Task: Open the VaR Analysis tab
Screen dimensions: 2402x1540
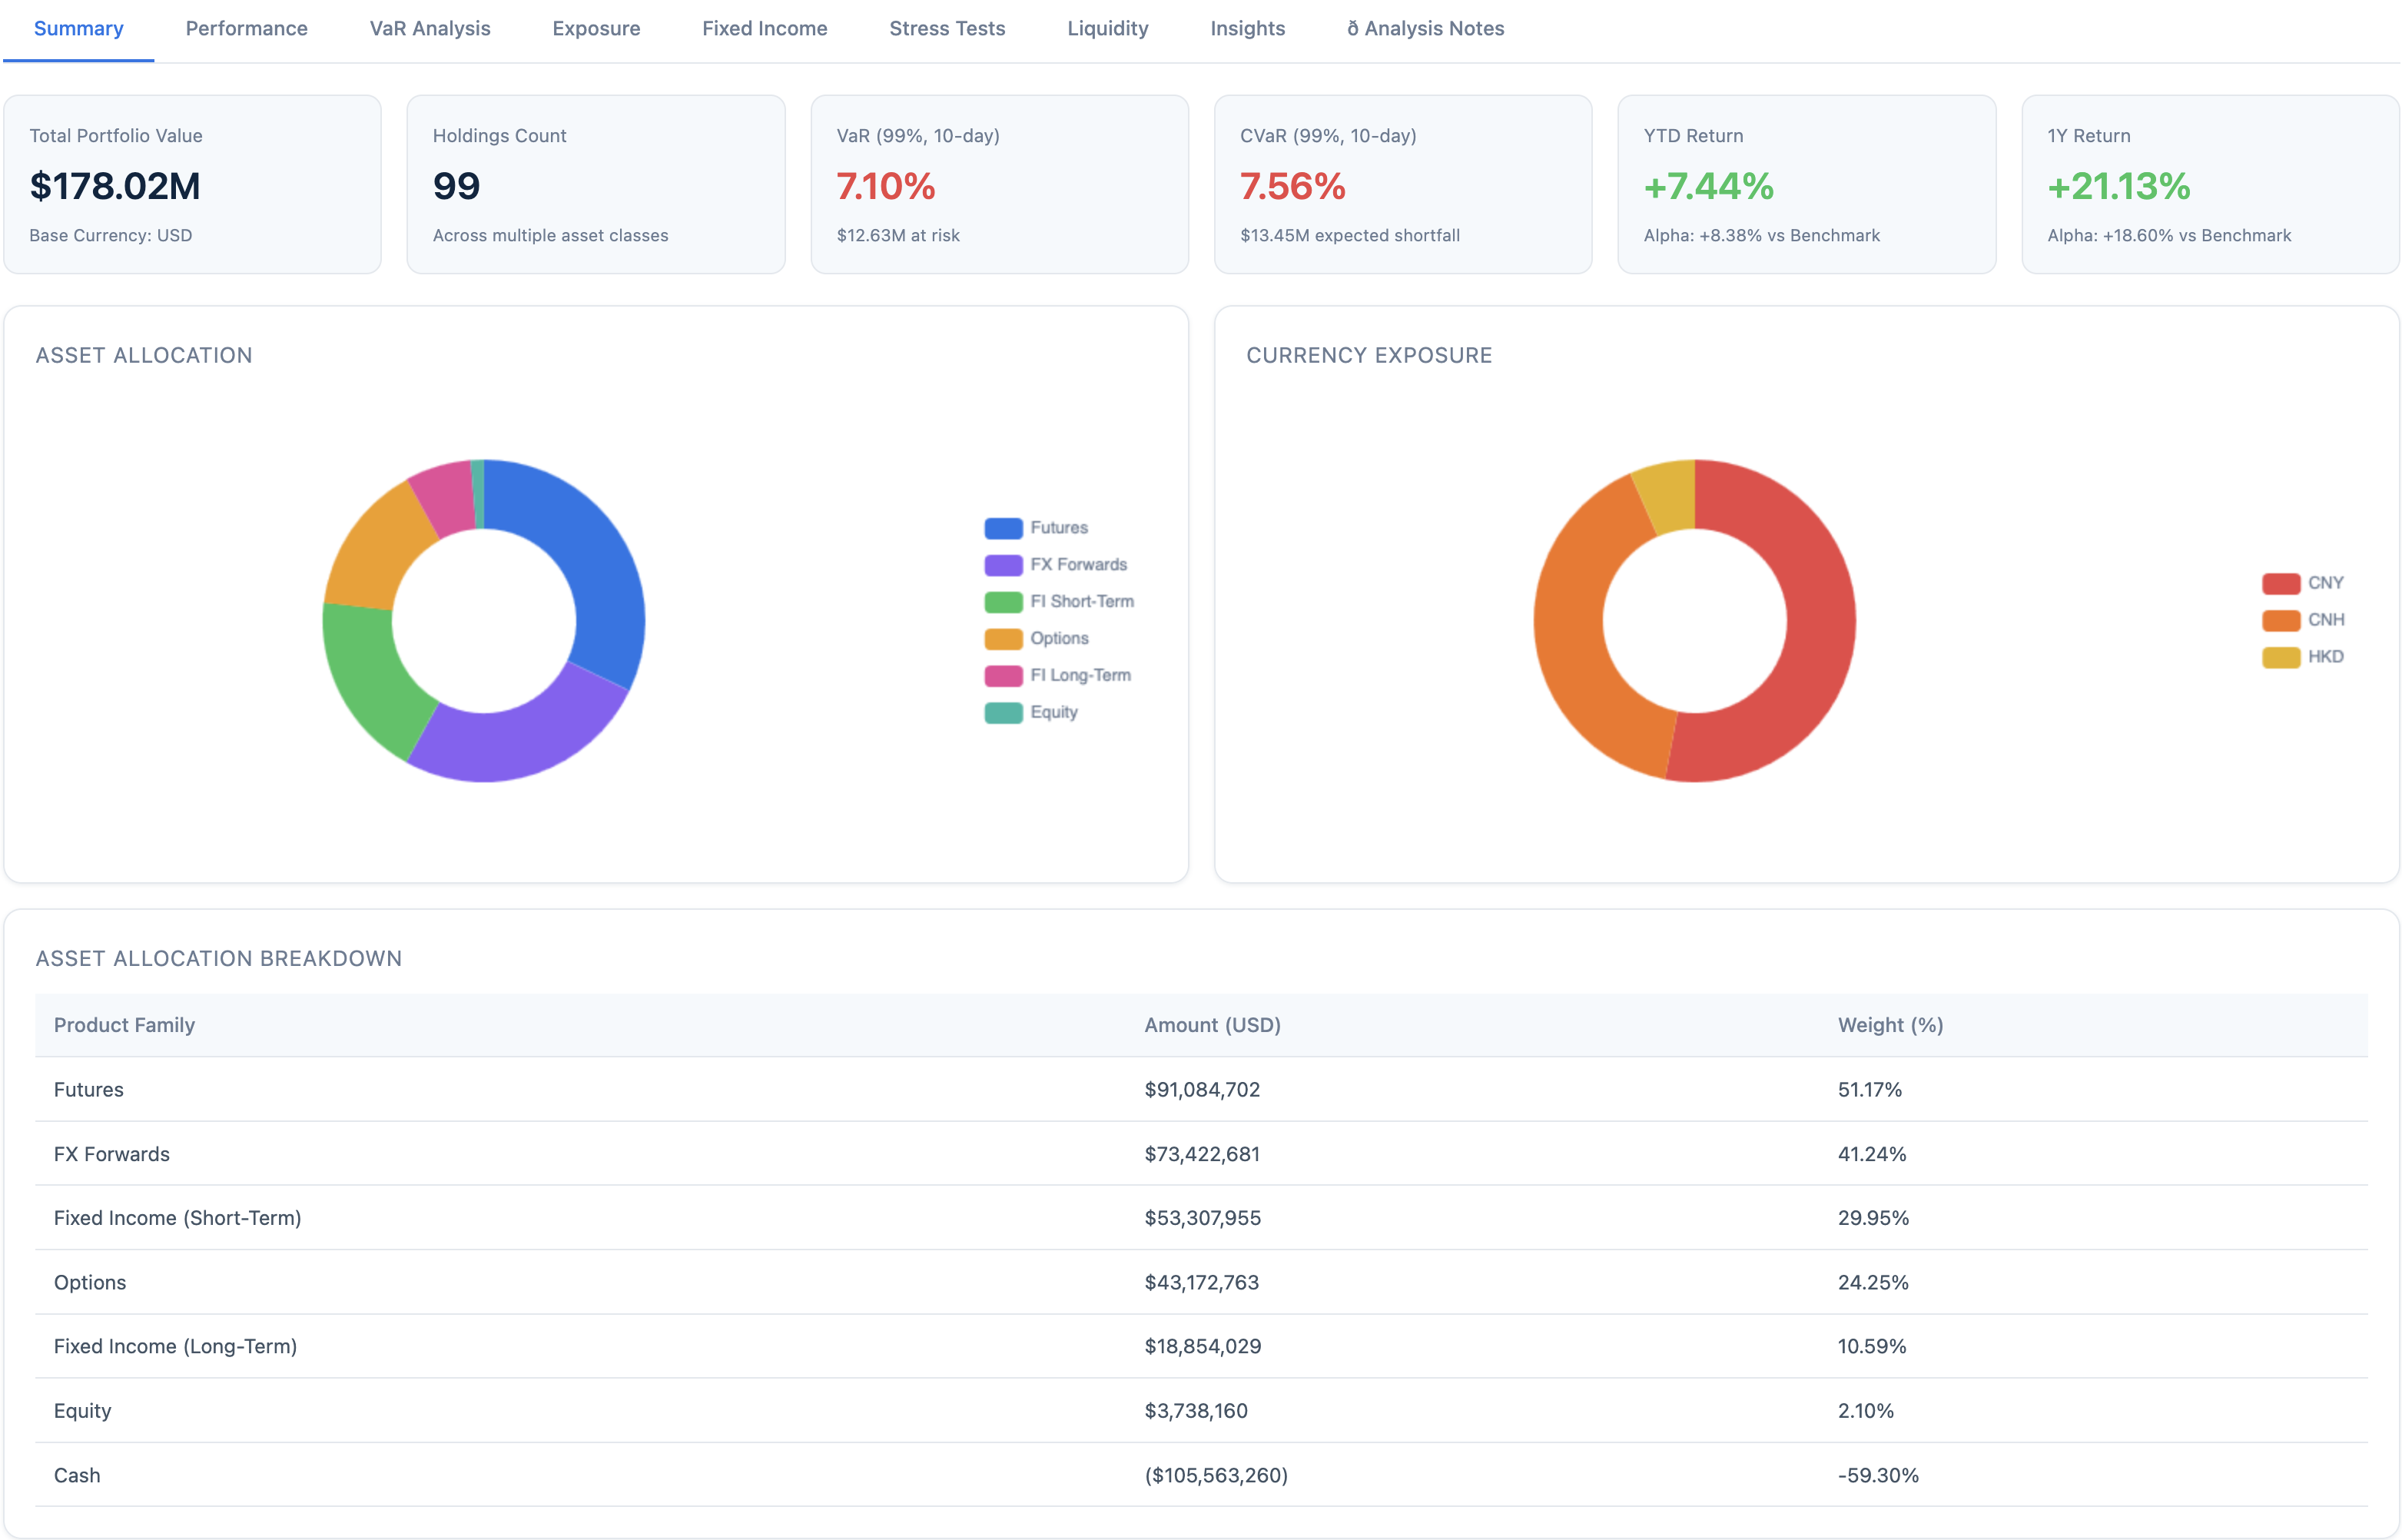Action: tap(429, 28)
